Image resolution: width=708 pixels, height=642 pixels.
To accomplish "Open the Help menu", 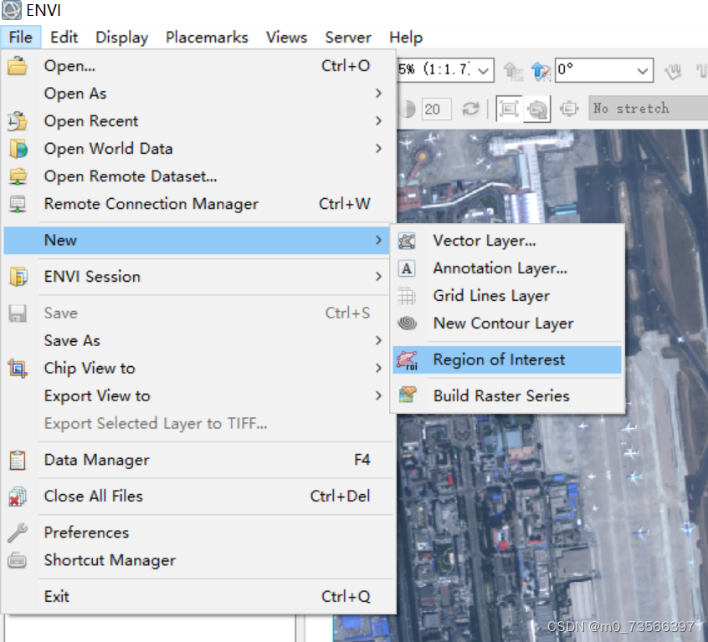I will coord(406,37).
